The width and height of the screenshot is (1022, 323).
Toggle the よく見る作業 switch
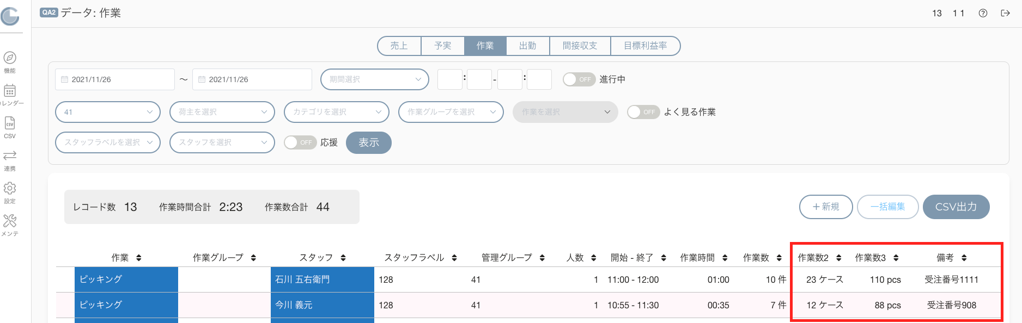coord(643,112)
